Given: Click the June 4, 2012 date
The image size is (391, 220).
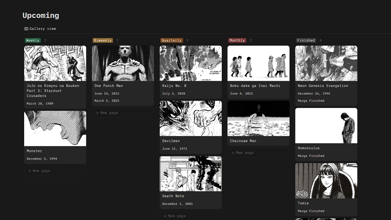Looking at the screenshot, I should pyautogui.click(x=241, y=93).
